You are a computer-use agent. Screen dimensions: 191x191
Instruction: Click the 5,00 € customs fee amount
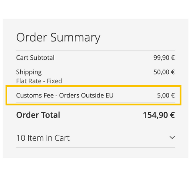click(166, 95)
